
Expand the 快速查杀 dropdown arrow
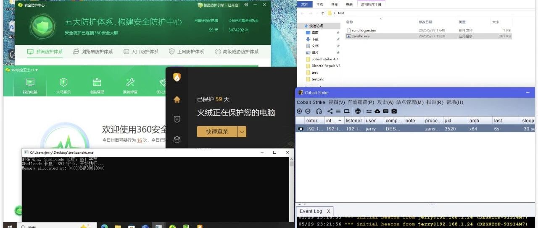coord(242,132)
